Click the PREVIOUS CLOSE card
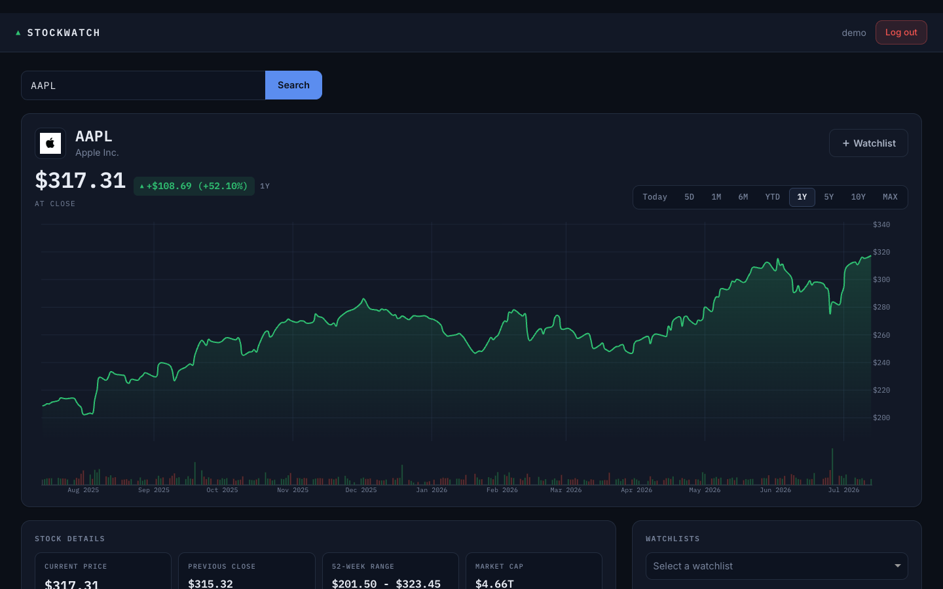Screen dimensions: 943x589 (x=247, y=571)
